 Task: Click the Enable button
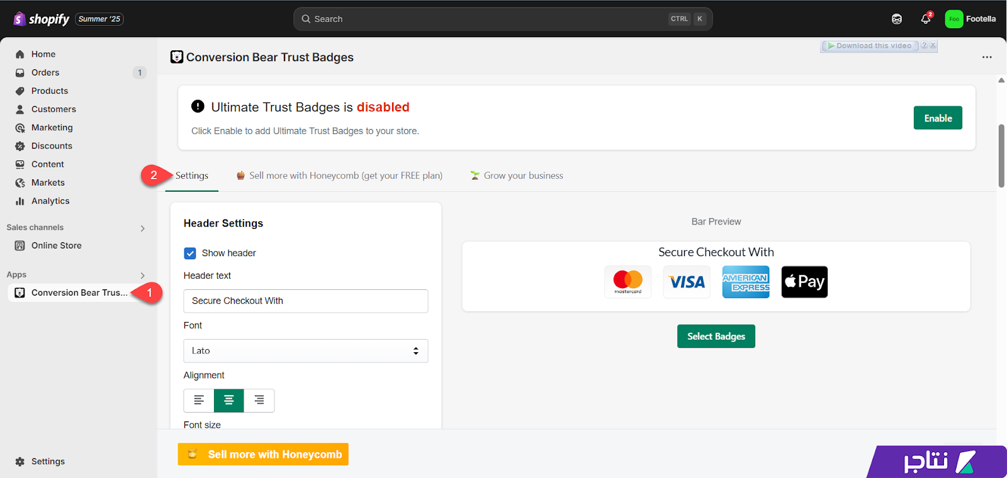tap(938, 118)
